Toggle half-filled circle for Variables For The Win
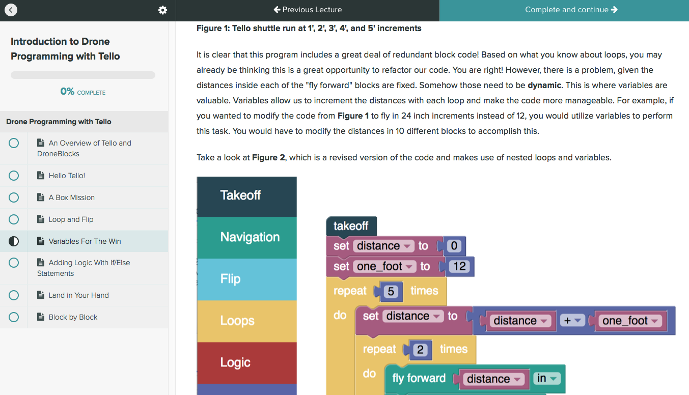The width and height of the screenshot is (689, 395). [14, 241]
